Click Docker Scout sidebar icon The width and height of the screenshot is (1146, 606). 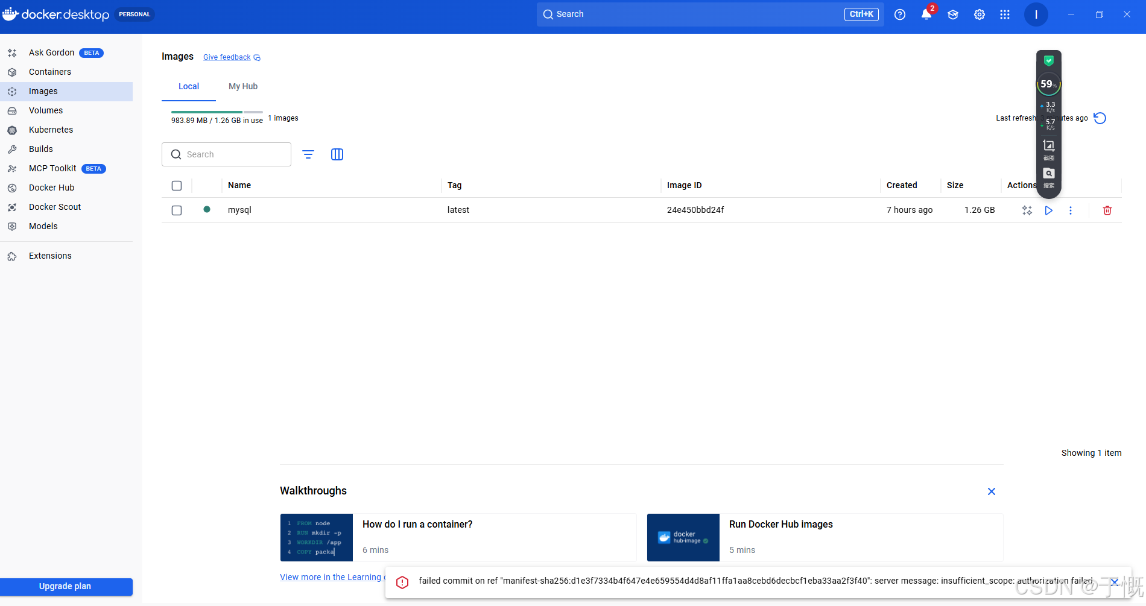point(12,207)
